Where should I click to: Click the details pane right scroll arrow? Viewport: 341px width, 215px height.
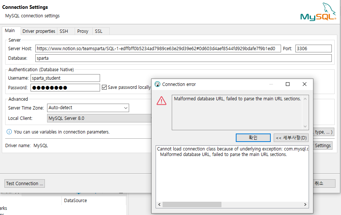pos(305,204)
